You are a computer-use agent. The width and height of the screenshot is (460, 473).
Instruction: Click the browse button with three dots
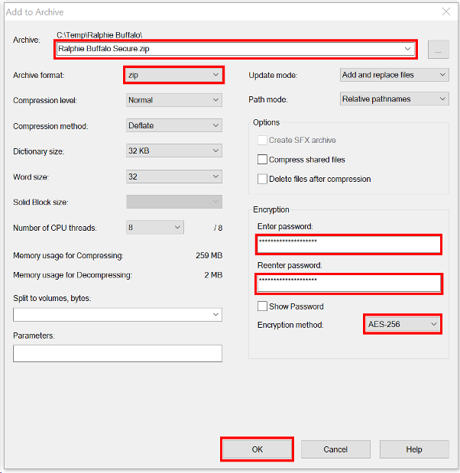[439, 50]
